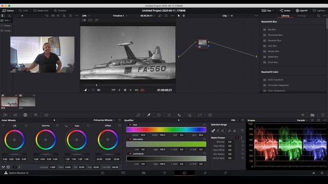
Task: Reset the Gain color wheel
Action: [x=88, y=126]
